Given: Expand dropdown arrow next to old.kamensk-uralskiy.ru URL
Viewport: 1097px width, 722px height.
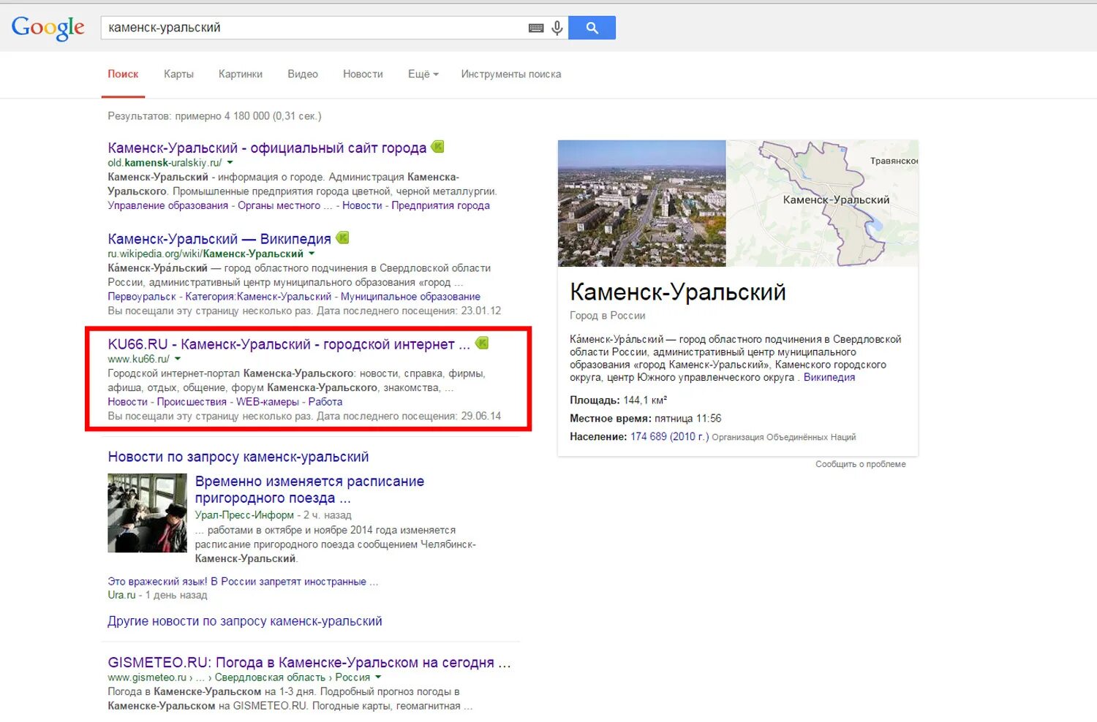Looking at the screenshot, I should (x=230, y=162).
